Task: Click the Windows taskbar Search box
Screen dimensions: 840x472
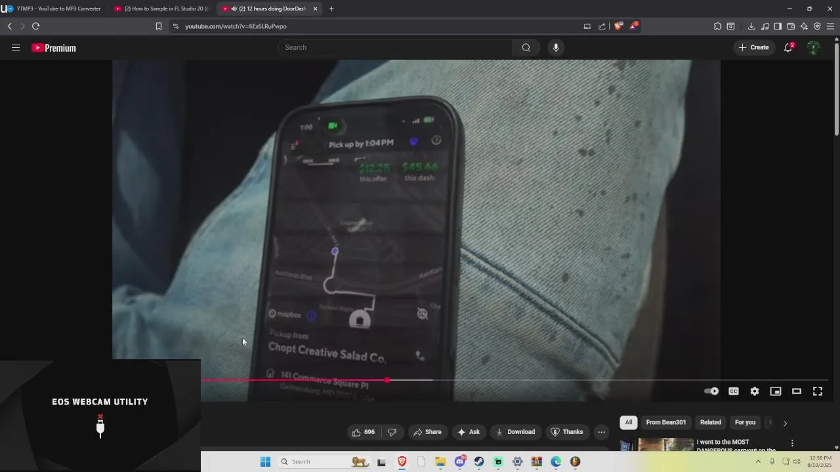Action: coord(324,462)
